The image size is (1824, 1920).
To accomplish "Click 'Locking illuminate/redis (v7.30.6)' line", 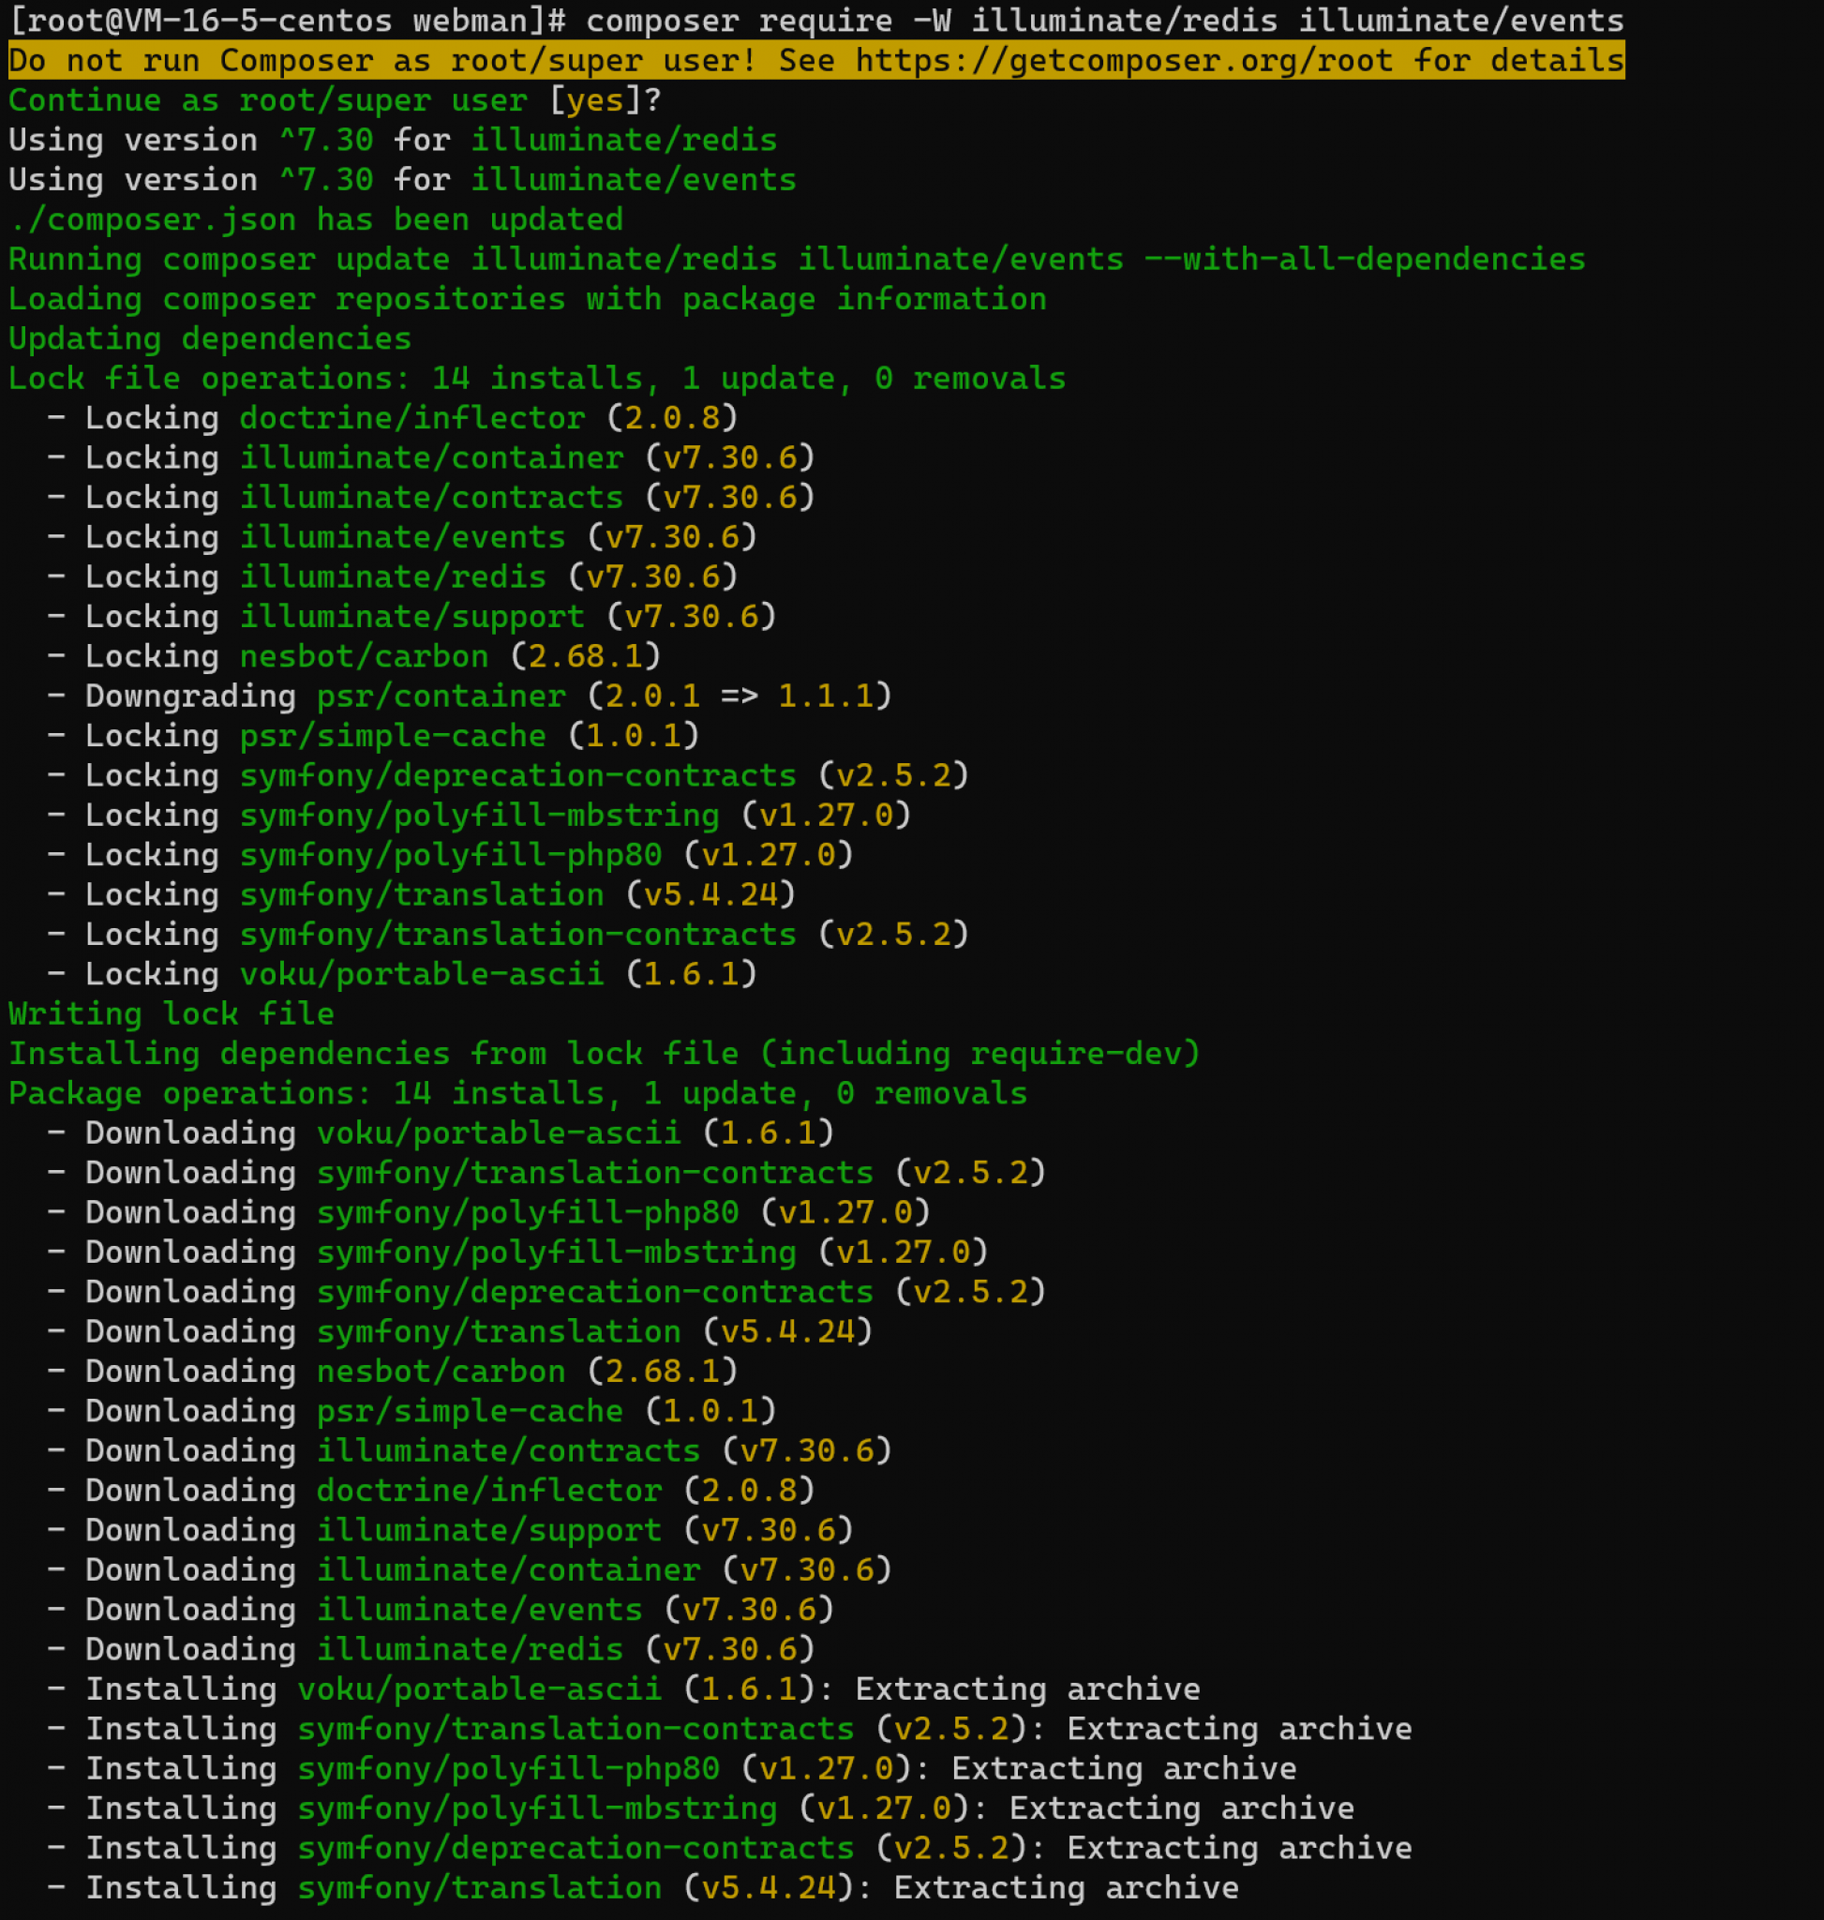I will click(x=393, y=577).
